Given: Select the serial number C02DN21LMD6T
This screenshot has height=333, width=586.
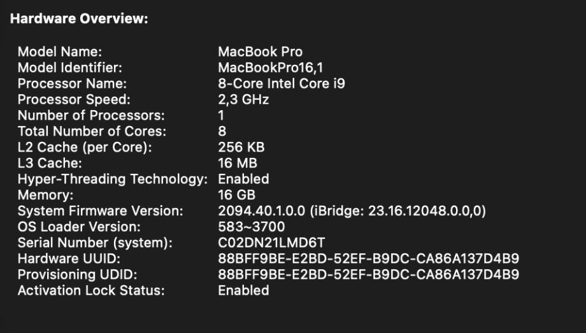Looking at the screenshot, I should pos(271,243).
